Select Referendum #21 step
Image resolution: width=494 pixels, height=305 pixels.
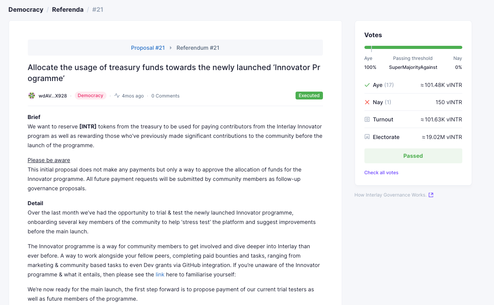click(198, 48)
